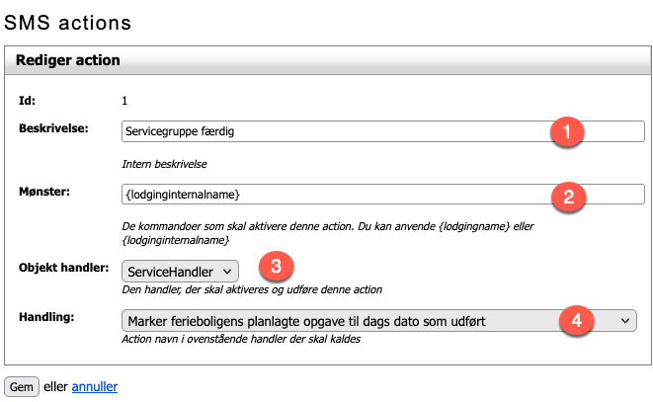Click the Handling label
The image size is (653, 402).
point(46,317)
